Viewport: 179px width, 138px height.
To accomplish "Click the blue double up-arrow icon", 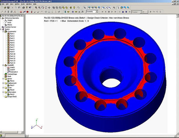I will coord(123,12).
